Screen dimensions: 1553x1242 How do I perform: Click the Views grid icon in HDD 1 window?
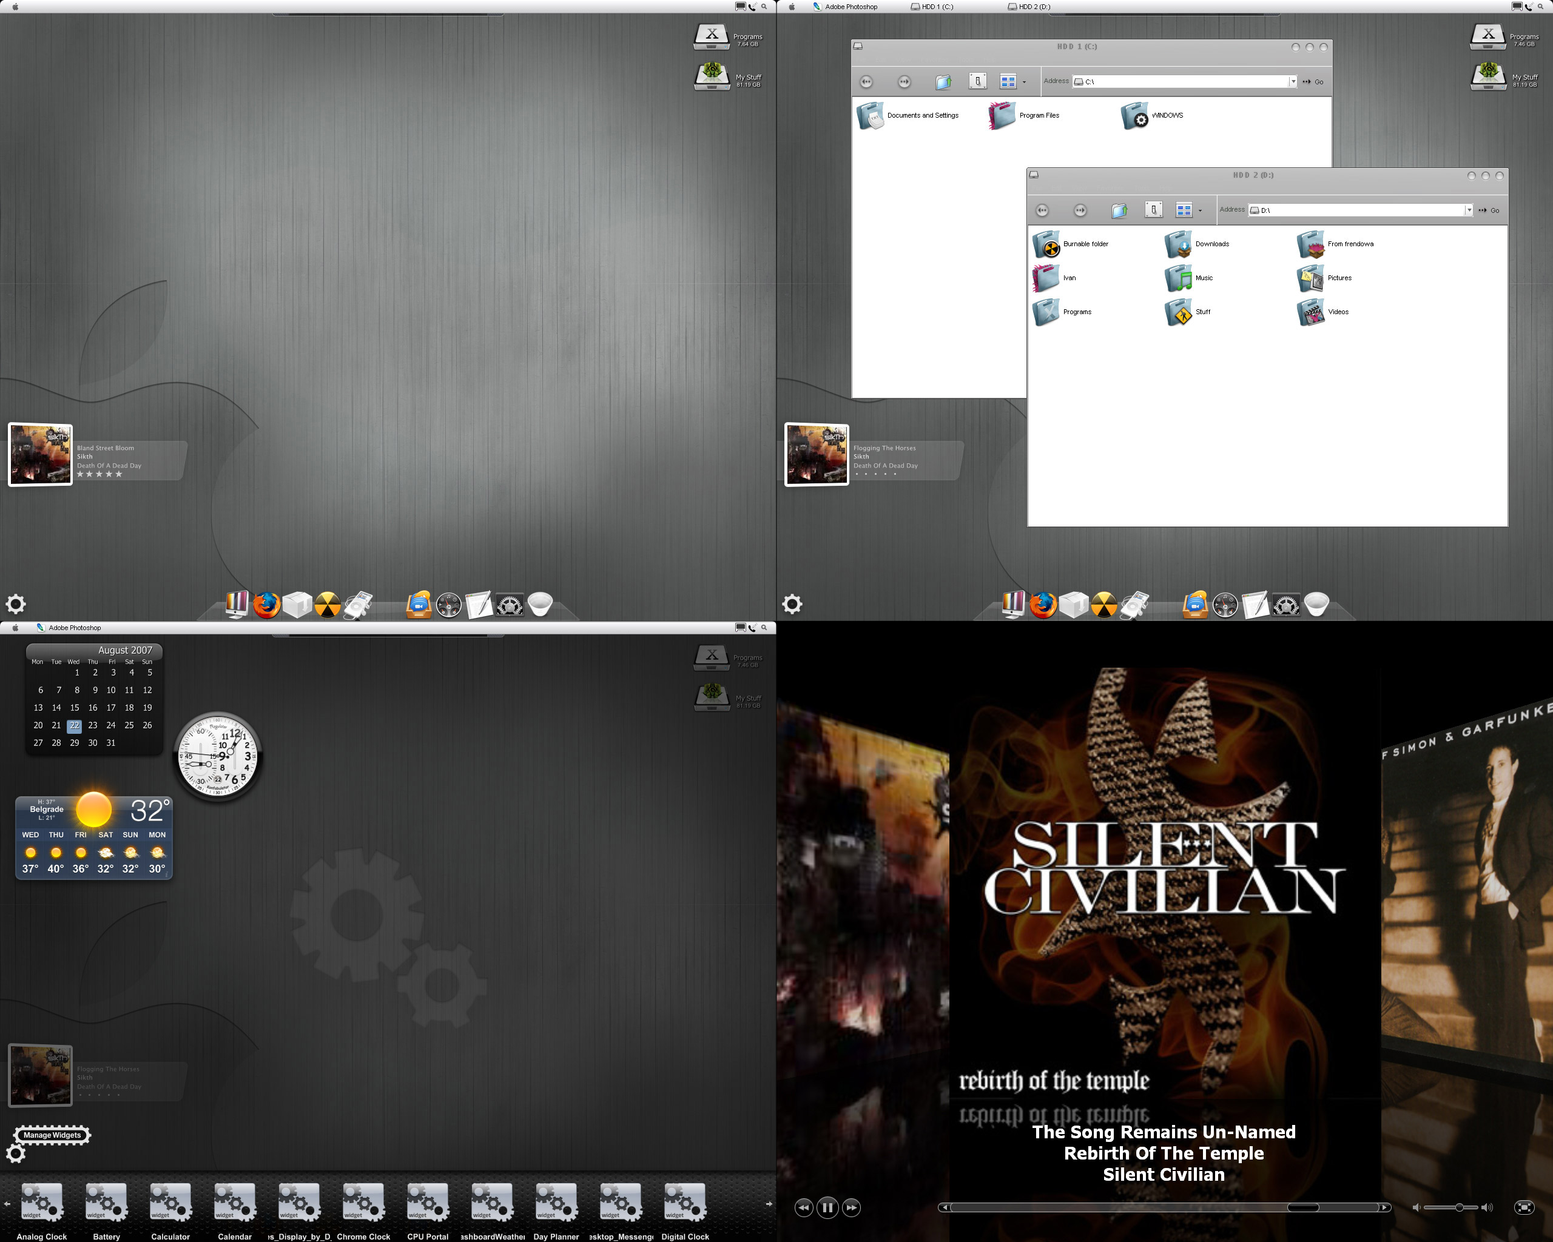pos(1008,81)
